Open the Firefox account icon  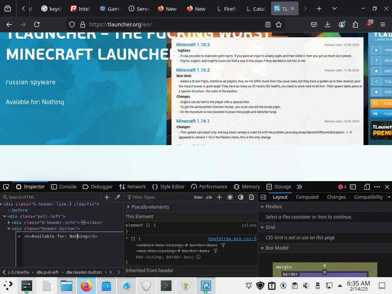[x=341, y=24]
